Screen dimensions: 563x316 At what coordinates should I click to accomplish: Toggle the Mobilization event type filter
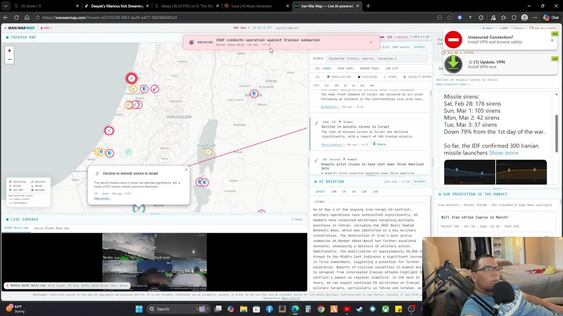(x=339, y=77)
